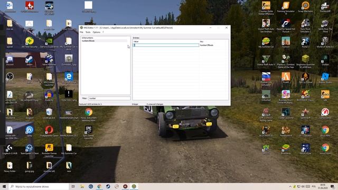
Task: Open MSCLoader Launcher folder icon
Action: point(49,79)
